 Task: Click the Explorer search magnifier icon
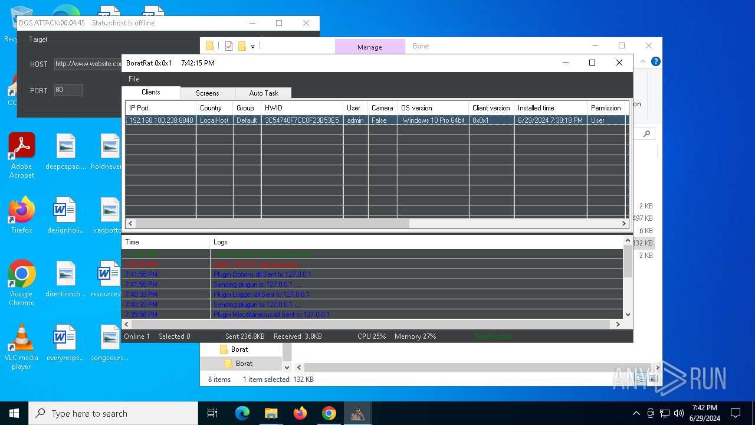tap(646, 134)
